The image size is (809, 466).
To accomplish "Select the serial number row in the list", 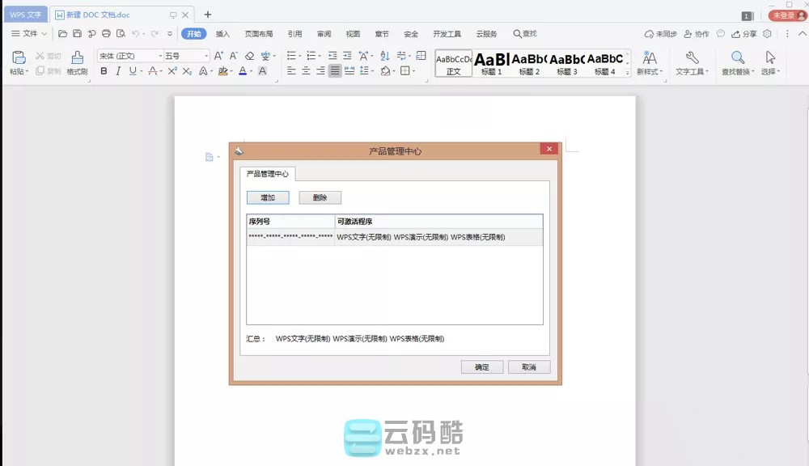I will click(394, 237).
